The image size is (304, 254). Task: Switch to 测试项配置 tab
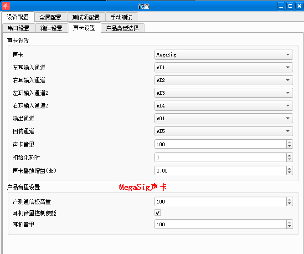coord(86,17)
